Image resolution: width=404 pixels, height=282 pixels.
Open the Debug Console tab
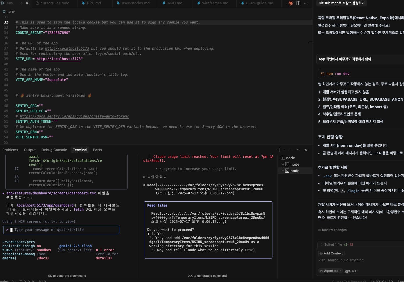coord(54,150)
